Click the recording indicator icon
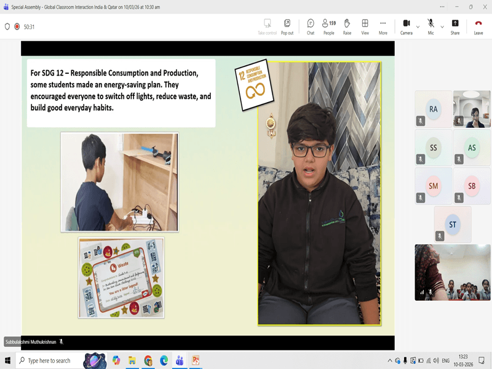492x369 pixels. 17,26
